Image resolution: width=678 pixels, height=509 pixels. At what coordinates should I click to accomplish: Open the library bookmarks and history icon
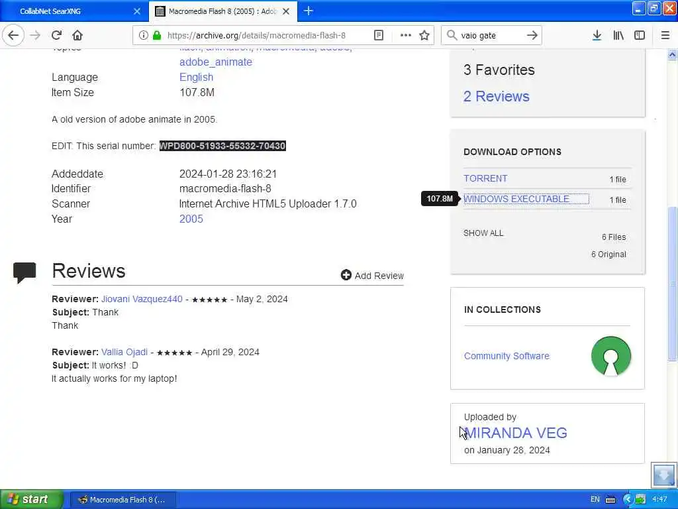pos(618,35)
